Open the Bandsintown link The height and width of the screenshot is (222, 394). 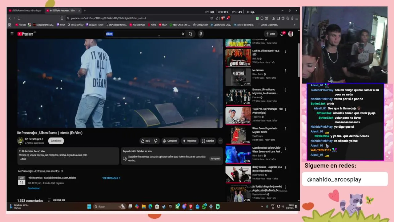(34, 188)
